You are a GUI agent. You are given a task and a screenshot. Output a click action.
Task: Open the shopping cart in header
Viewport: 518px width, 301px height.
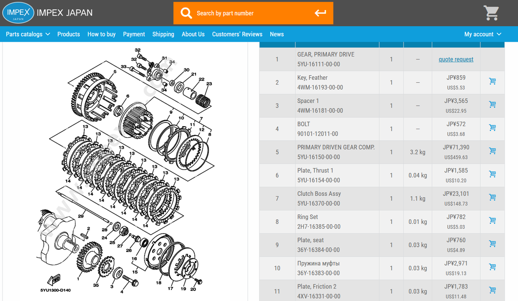pos(491,13)
